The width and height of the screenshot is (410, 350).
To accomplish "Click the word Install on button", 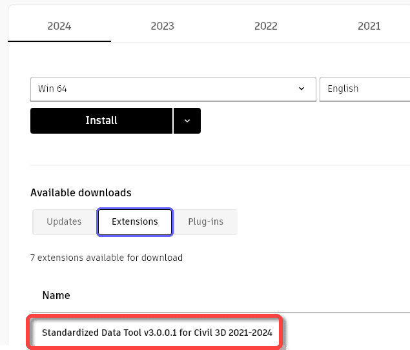I will pos(101,121).
